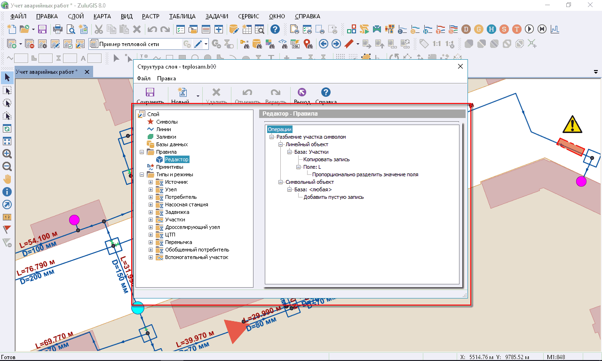The image size is (602, 361).
Task: Click the navigate back blue arrow icon
Action: tap(323, 44)
